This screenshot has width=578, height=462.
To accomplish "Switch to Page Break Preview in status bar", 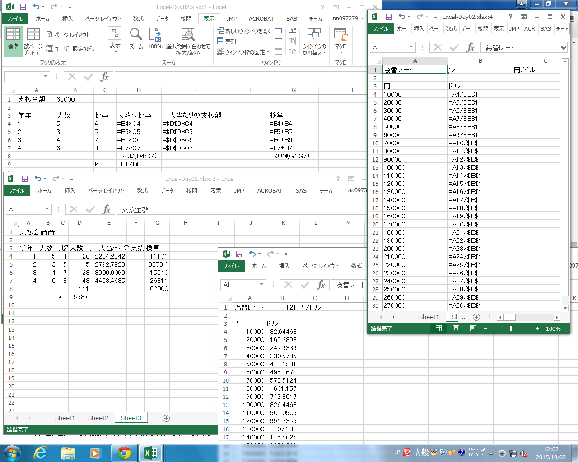I will tap(473, 328).
